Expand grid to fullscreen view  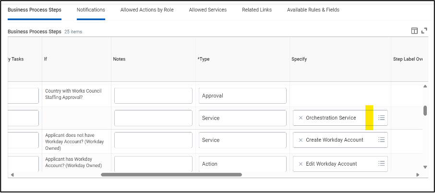point(424,31)
